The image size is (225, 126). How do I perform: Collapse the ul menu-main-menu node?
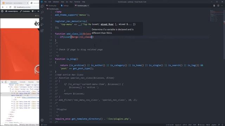(x=10, y=91)
